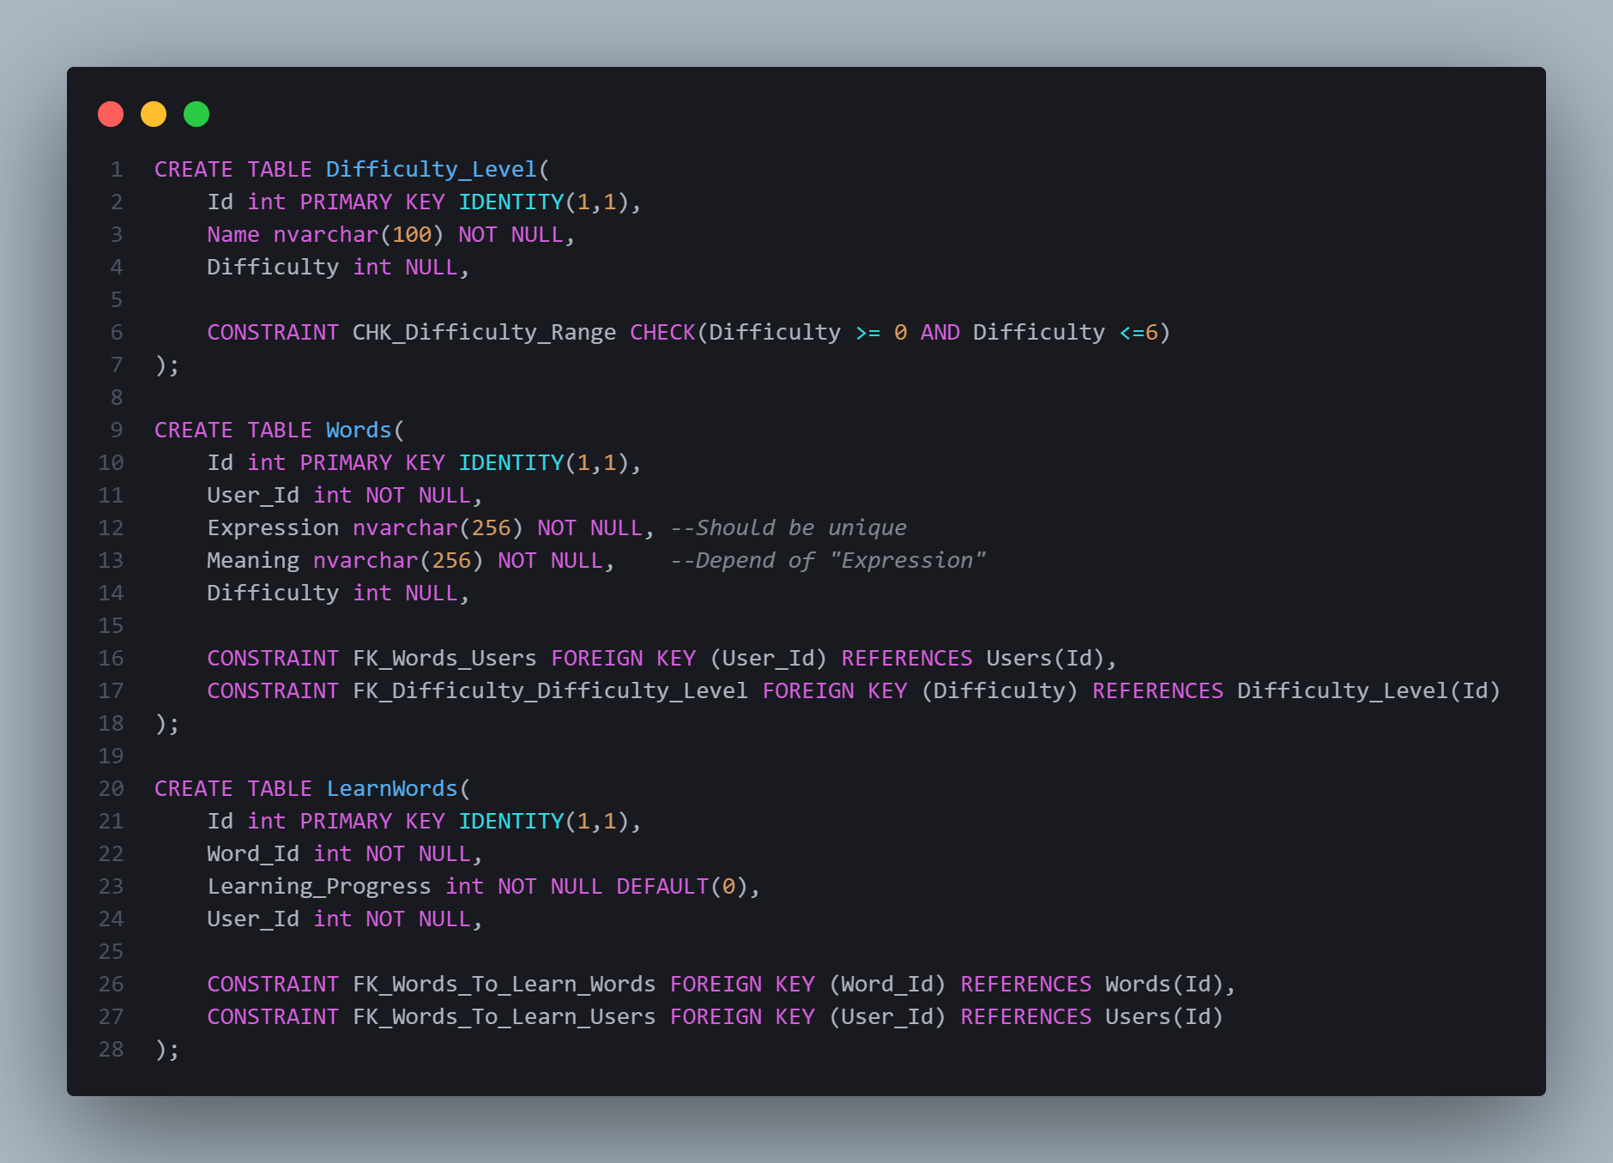Click Difficulty column name on line 14
Image resolution: width=1613 pixels, height=1163 pixels.
(273, 593)
